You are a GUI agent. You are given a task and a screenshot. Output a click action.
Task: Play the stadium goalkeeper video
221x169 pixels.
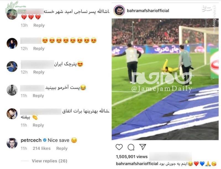(x=165, y=79)
